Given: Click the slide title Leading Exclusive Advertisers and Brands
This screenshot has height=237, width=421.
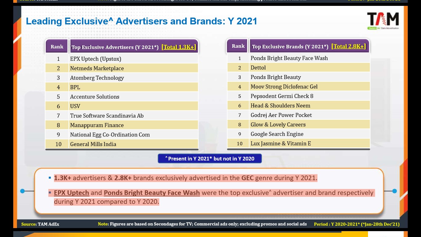Looking at the screenshot, I should 141,21.
